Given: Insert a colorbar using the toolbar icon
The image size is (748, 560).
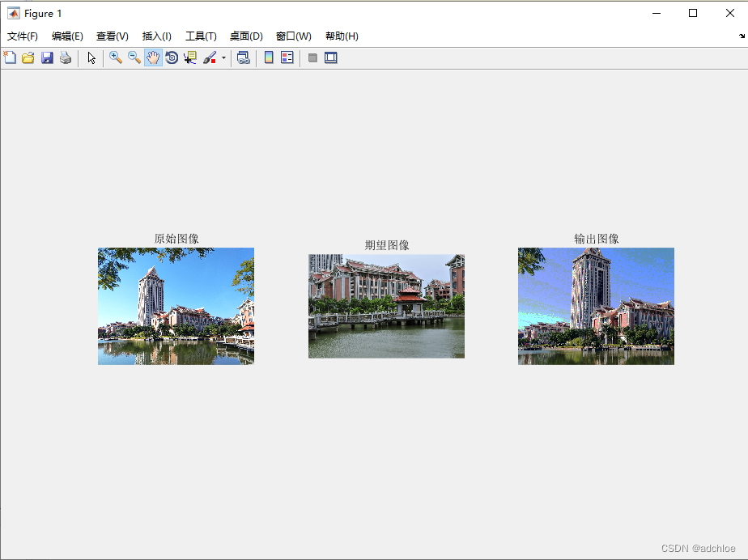Looking at the screenshot, I should pyautogui.click(x=269, y=57).
